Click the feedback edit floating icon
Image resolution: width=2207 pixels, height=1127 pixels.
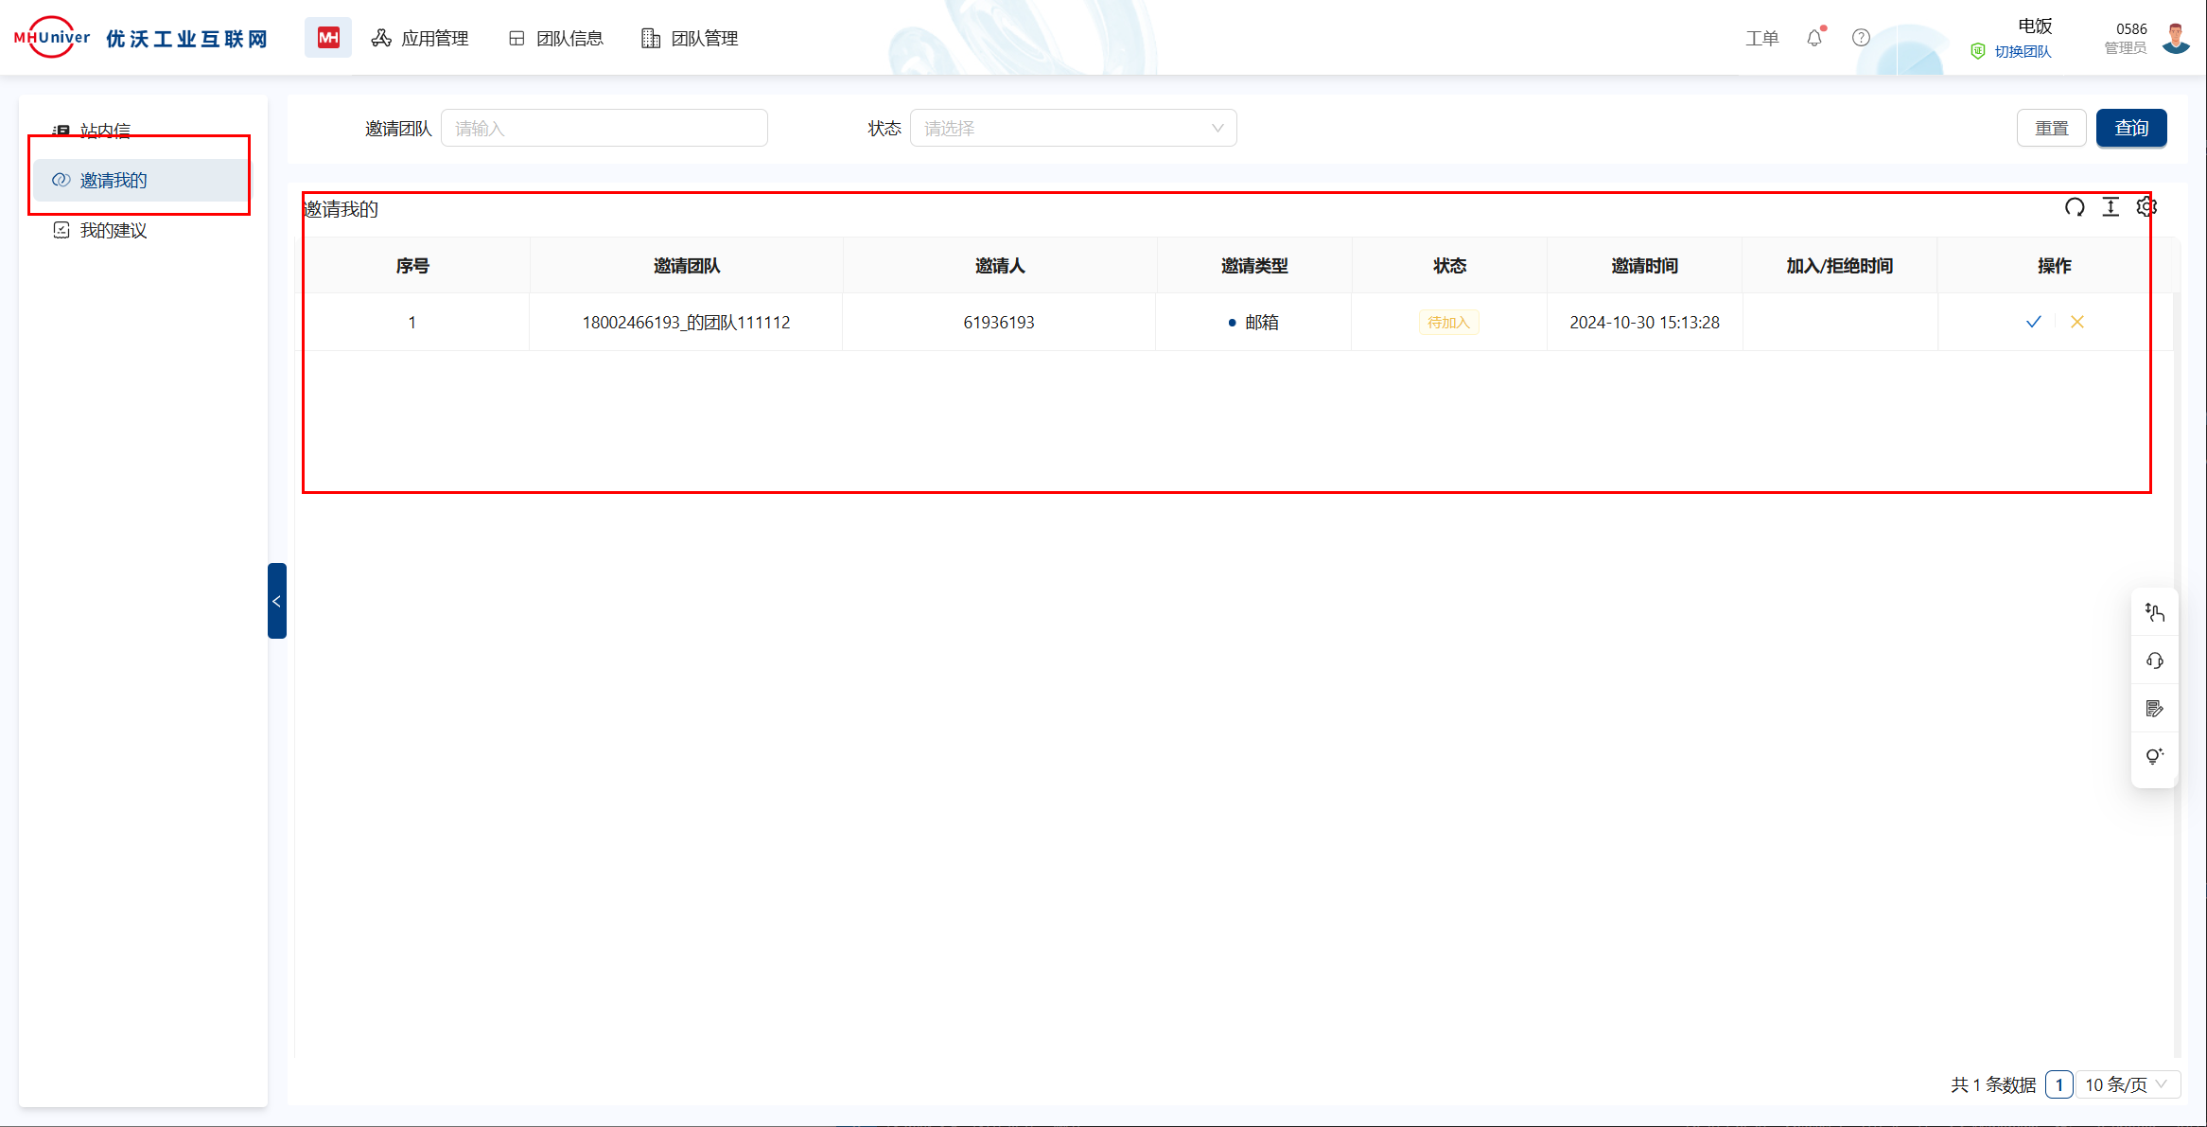(2154, 709)
